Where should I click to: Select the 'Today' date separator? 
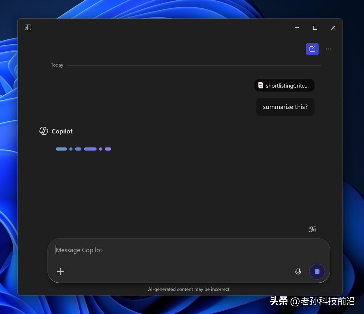(57, 65)
